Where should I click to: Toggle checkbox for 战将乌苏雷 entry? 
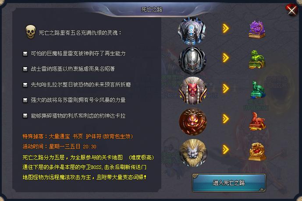(25, 100)
